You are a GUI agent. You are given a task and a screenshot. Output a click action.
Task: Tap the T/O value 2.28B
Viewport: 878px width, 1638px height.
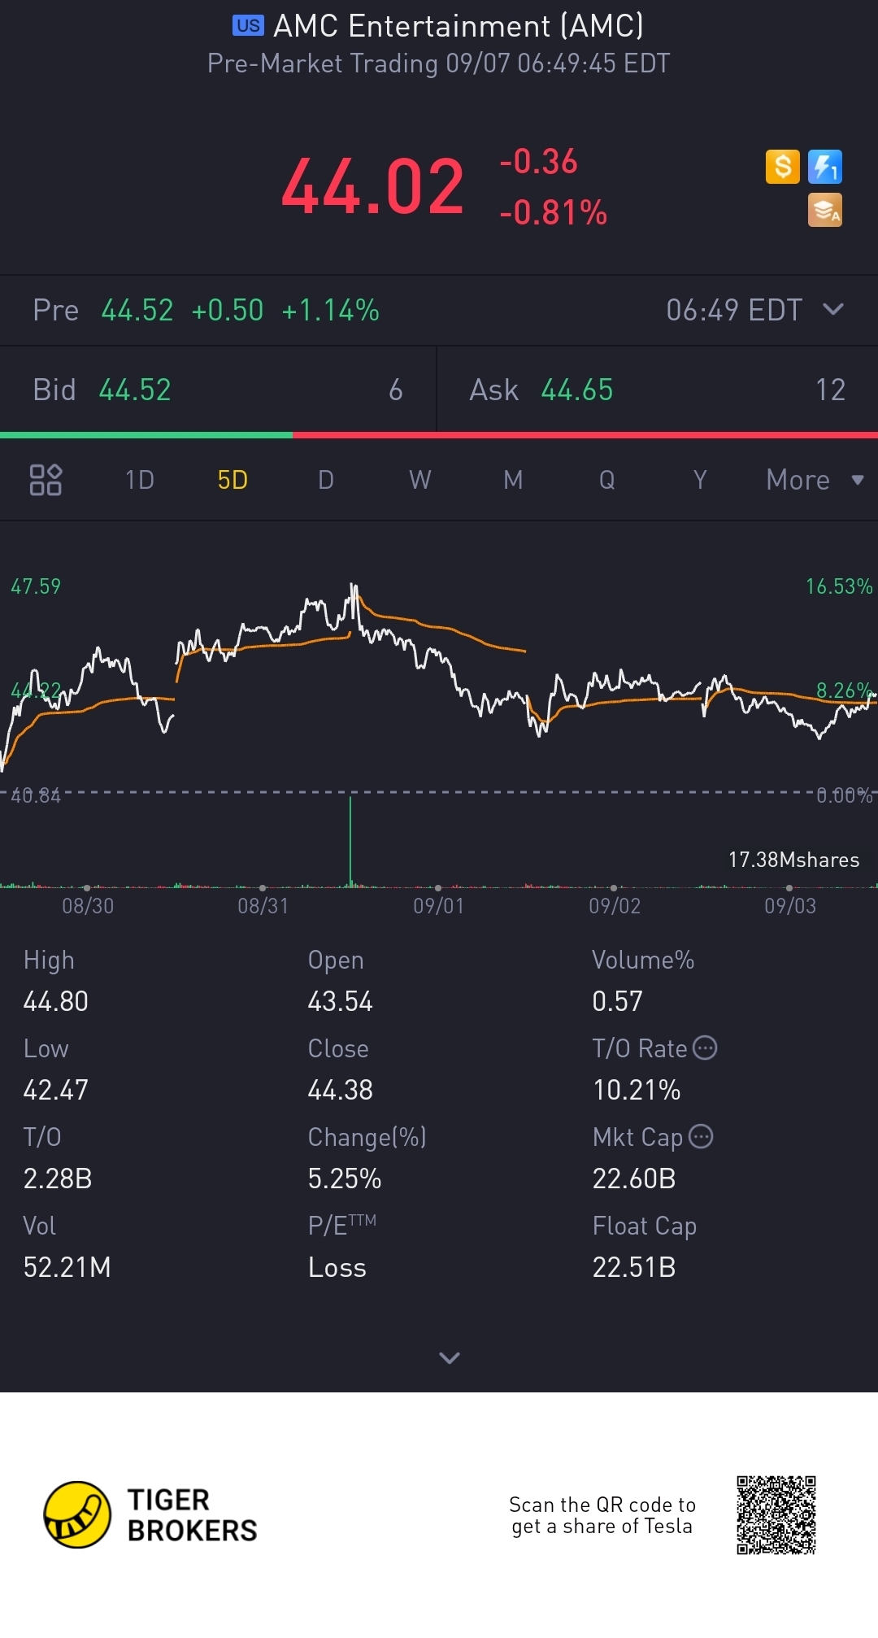point(58,1178)
